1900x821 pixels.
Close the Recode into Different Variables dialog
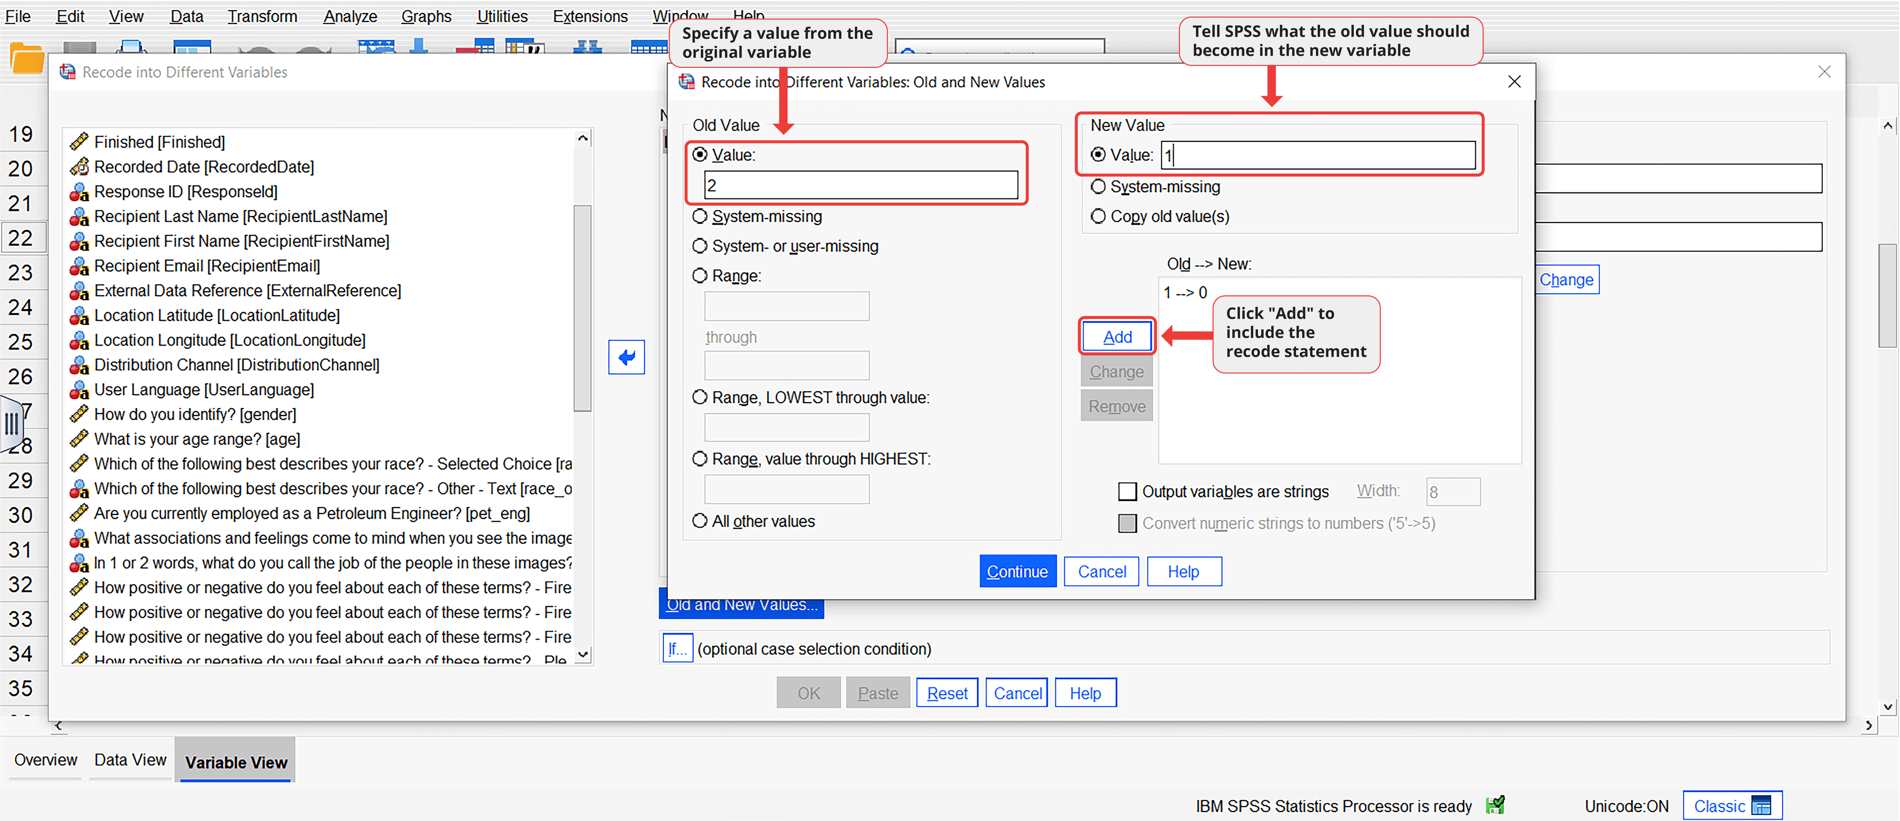click(1824, 72)
